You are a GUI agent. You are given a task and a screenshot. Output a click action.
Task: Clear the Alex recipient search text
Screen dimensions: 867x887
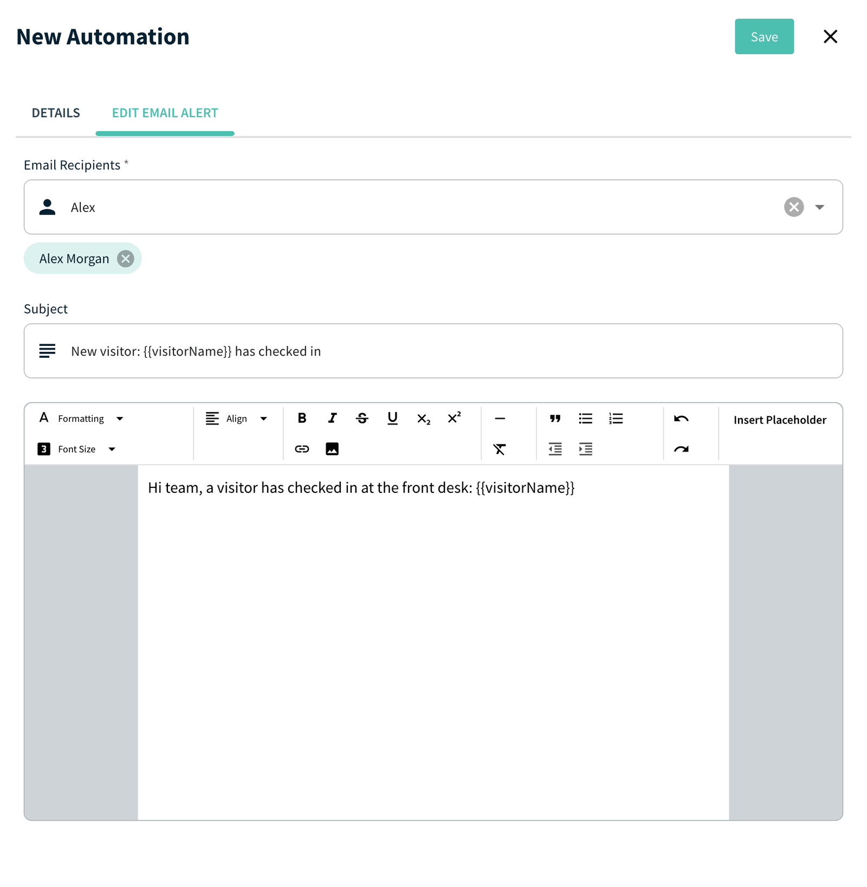pyautogui.click(x=794, y=207)
